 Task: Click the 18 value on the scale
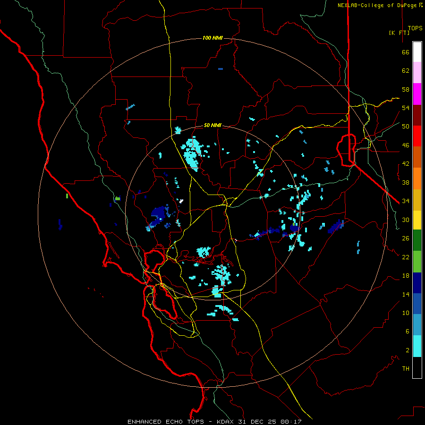click(x=406, y=276)
